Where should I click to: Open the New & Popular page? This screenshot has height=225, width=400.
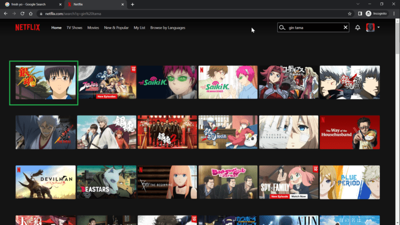pos(116,28)
